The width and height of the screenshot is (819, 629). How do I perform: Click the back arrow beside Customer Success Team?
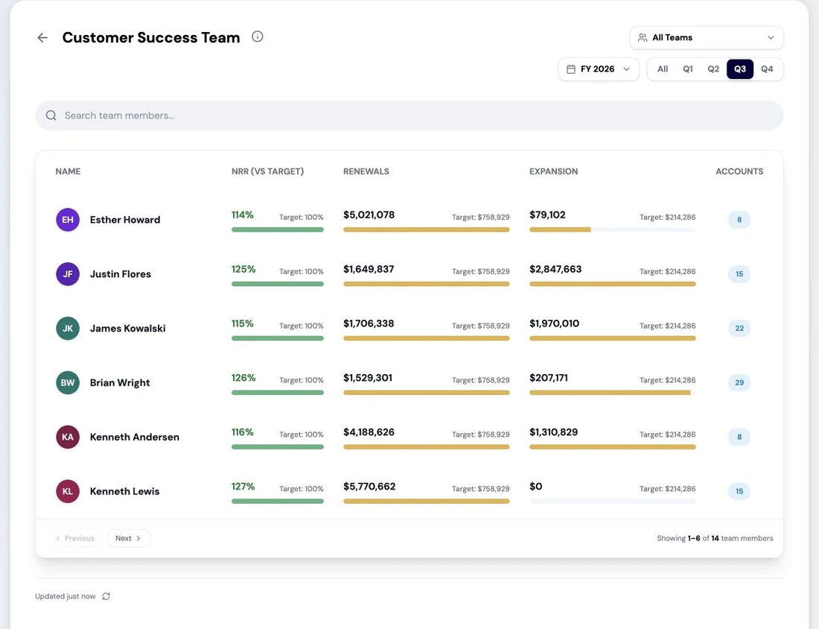coord(42,38)
